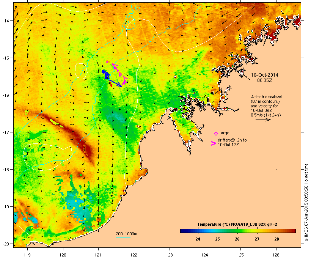Screen dimensions: 311x258
Task: Click latitude axis label '-14'
Action: [x=5, y=20]
